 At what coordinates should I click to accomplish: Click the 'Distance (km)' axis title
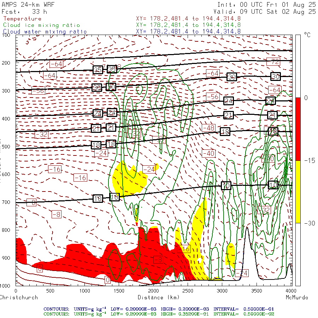pyautogui.click(x=159, y=298)
